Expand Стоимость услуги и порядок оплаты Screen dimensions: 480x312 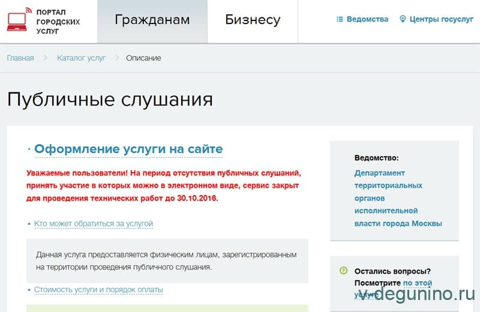[x=98, y=290]
